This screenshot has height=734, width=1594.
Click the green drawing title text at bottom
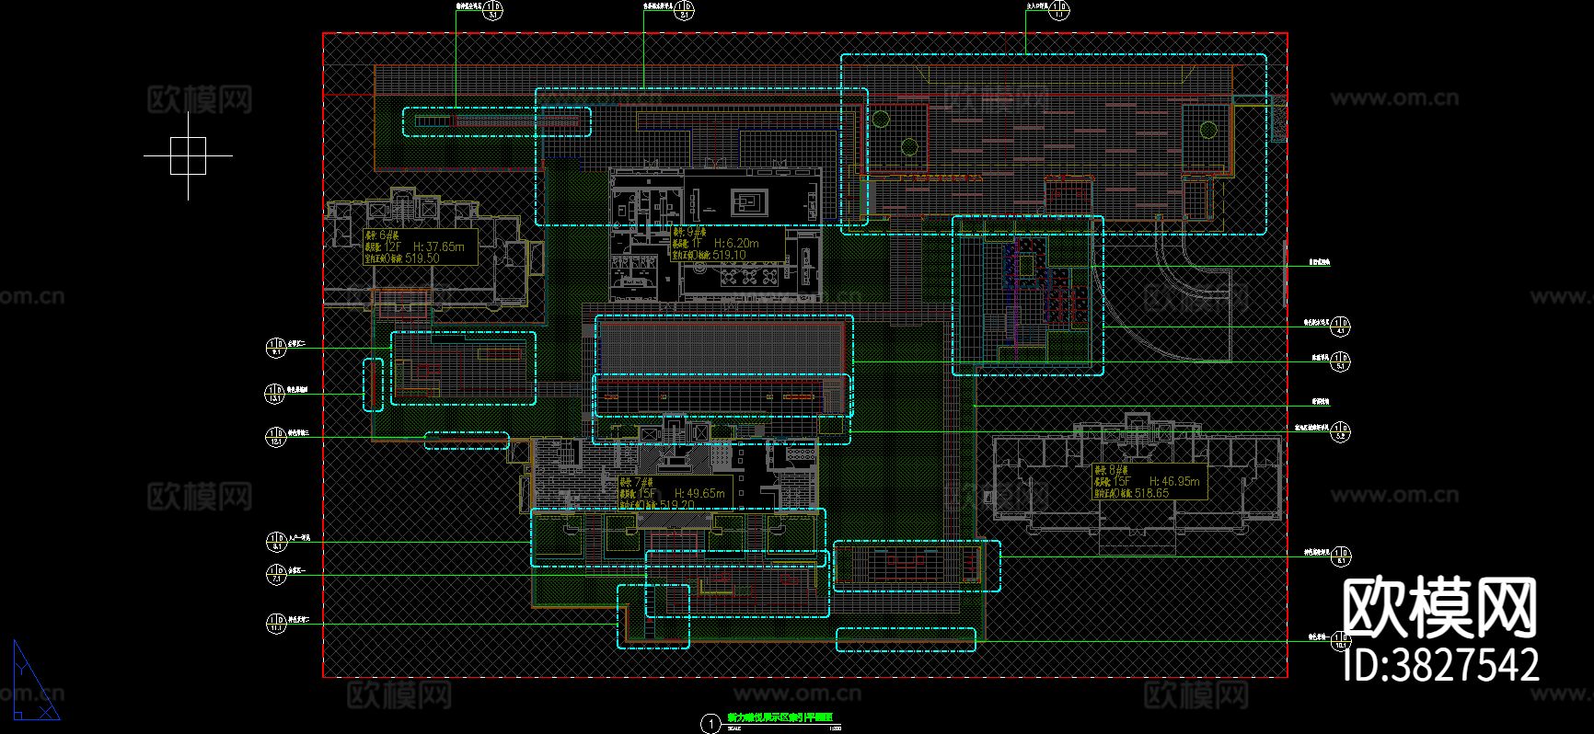coord(779,717)
